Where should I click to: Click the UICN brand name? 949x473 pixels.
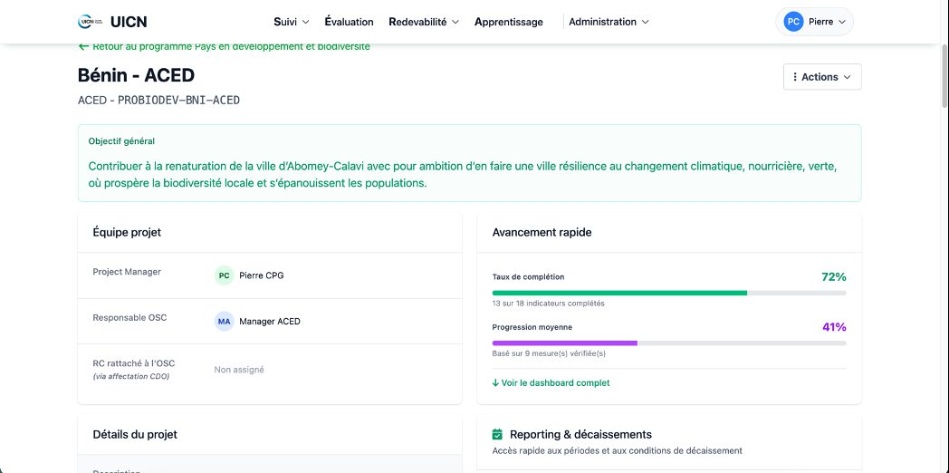[129, 22]
